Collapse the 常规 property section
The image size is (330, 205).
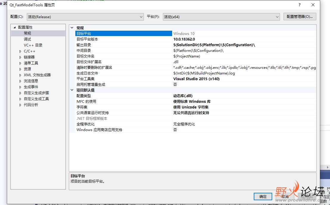(x=72, y=28)
